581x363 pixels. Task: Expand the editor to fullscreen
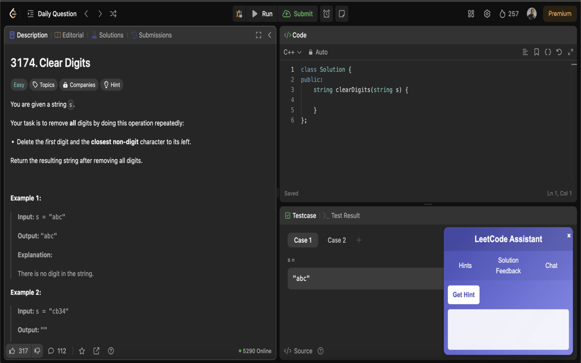[571, 52]
